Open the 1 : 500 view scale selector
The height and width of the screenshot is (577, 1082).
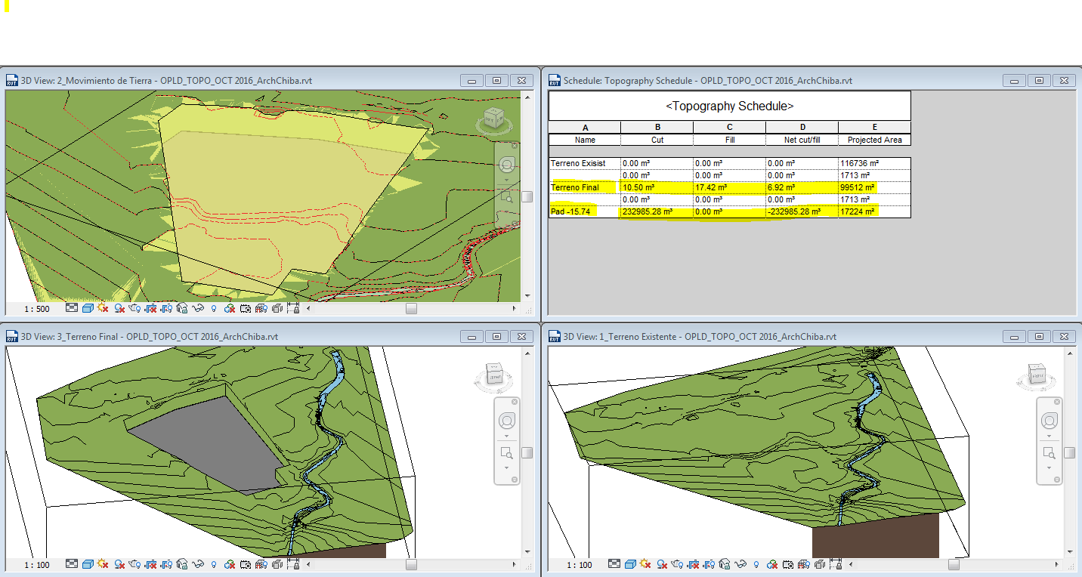[x=36, y=308]
